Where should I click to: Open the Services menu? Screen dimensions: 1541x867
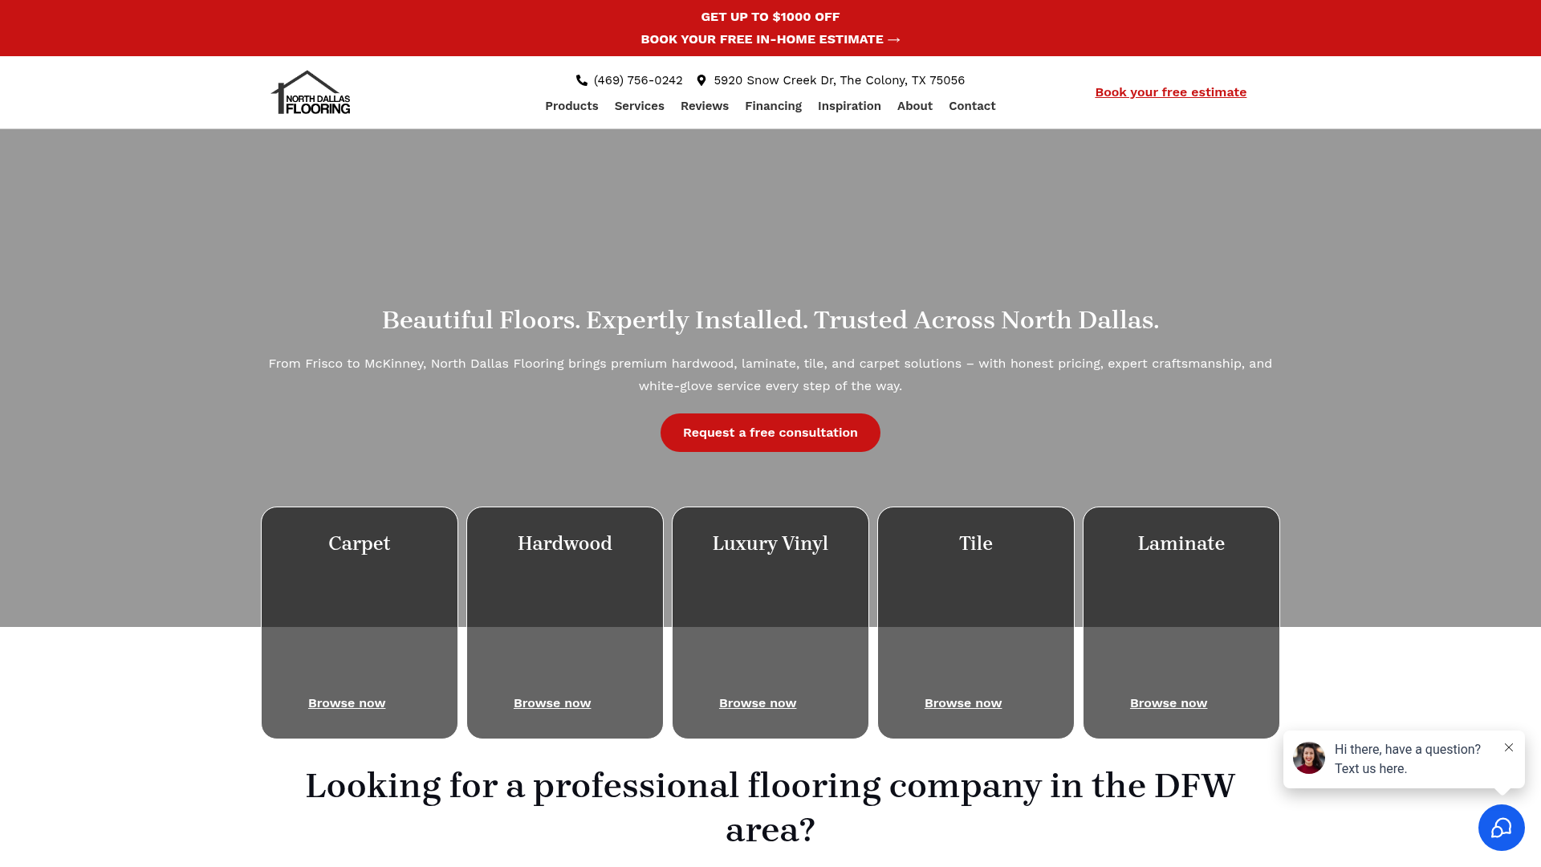click(x=639, y=105)
